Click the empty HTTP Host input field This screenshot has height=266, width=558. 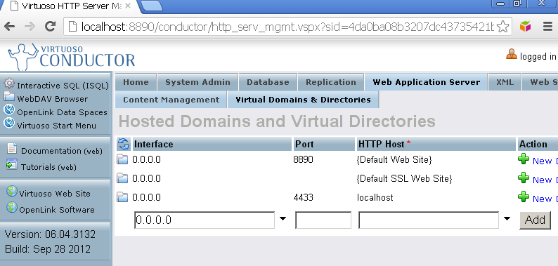coord(429,220)
